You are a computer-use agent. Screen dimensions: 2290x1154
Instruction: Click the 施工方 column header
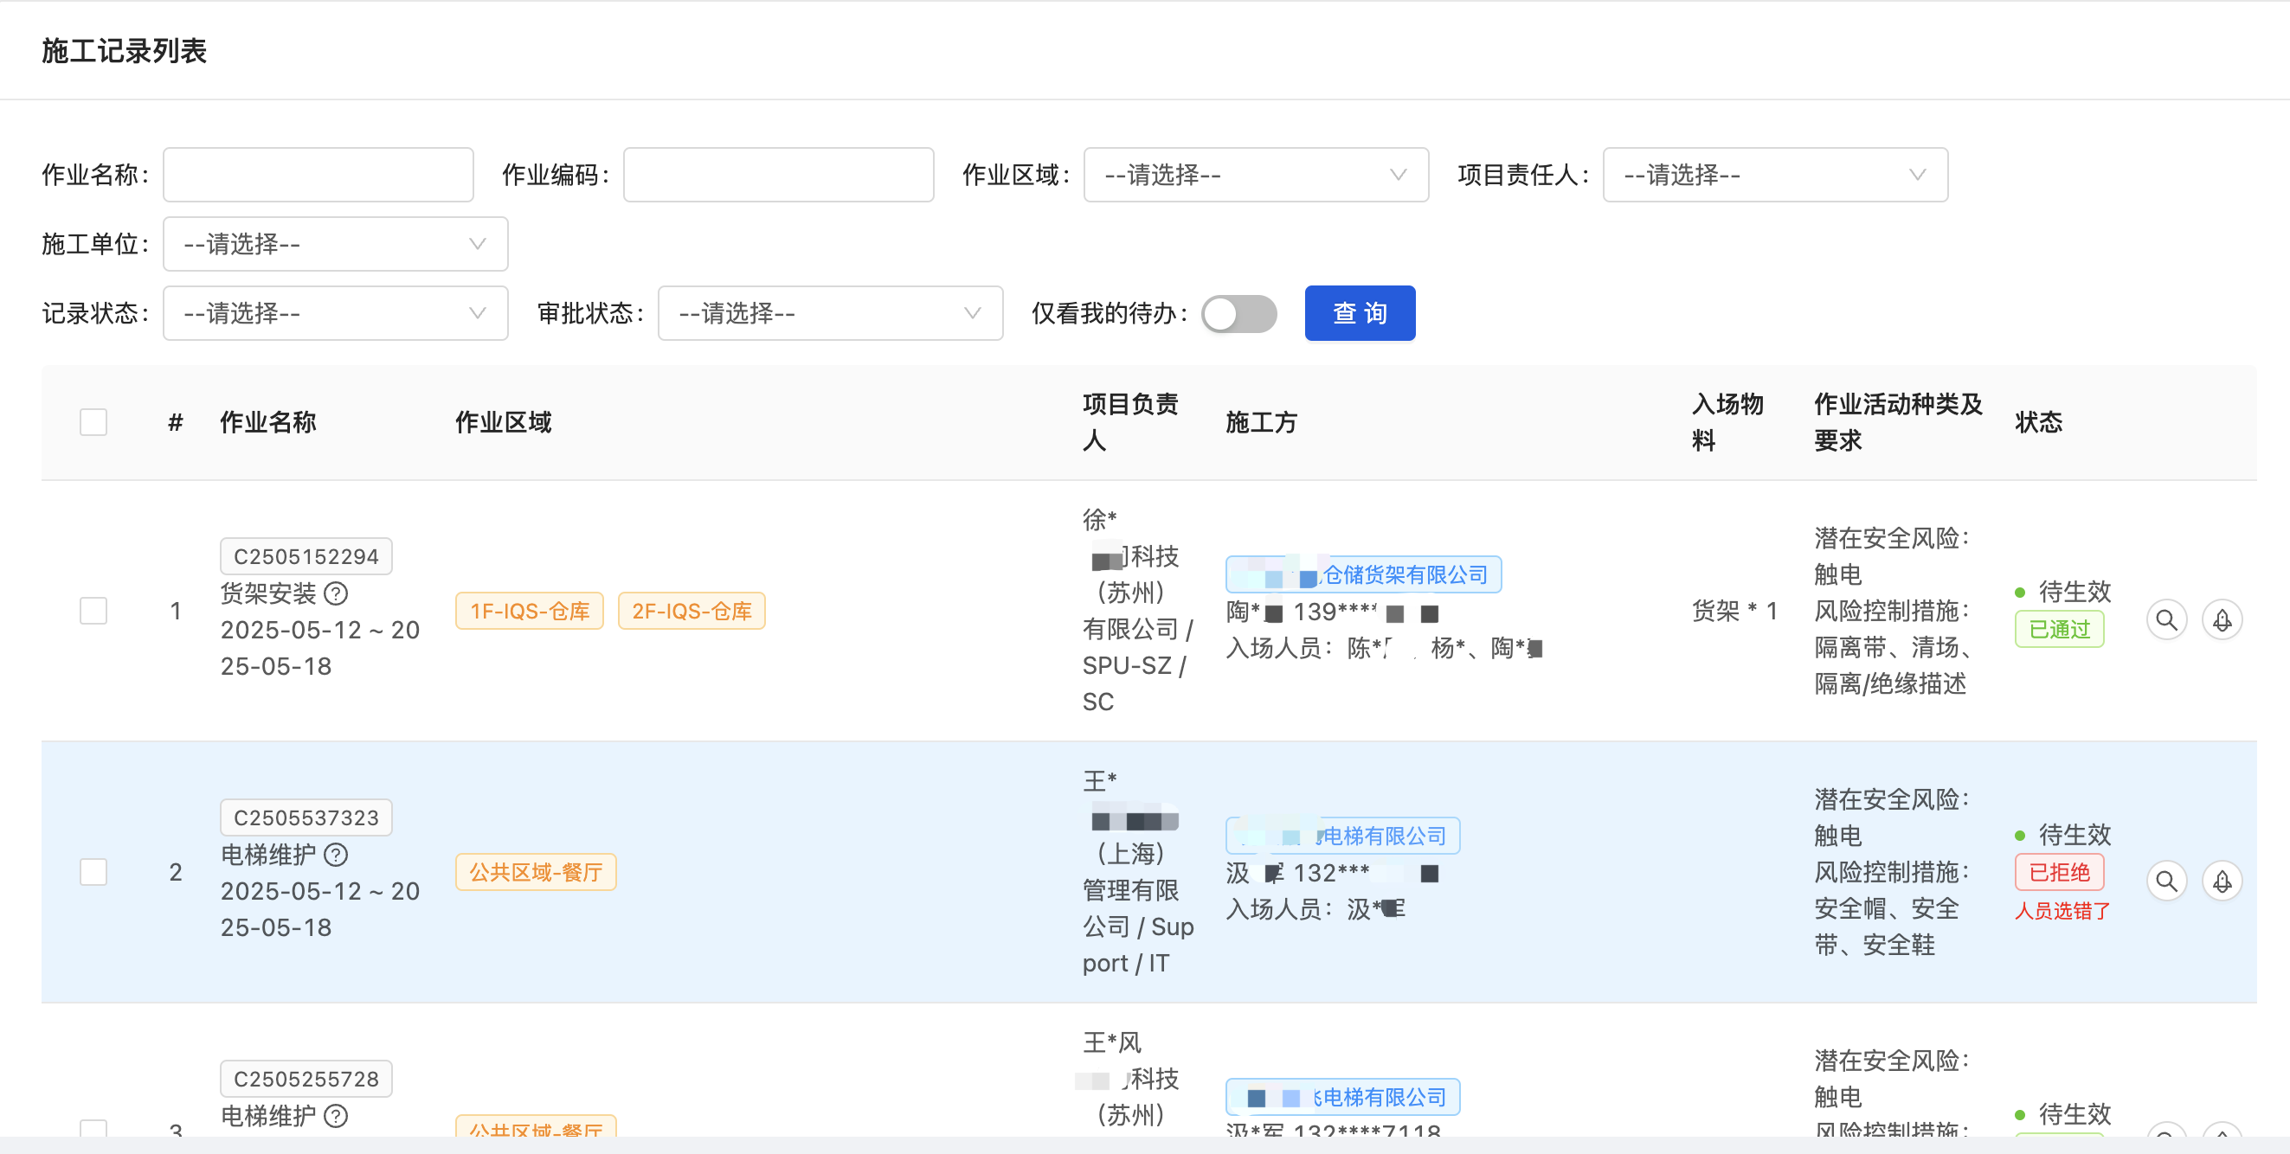click(x=1262, y=423)
